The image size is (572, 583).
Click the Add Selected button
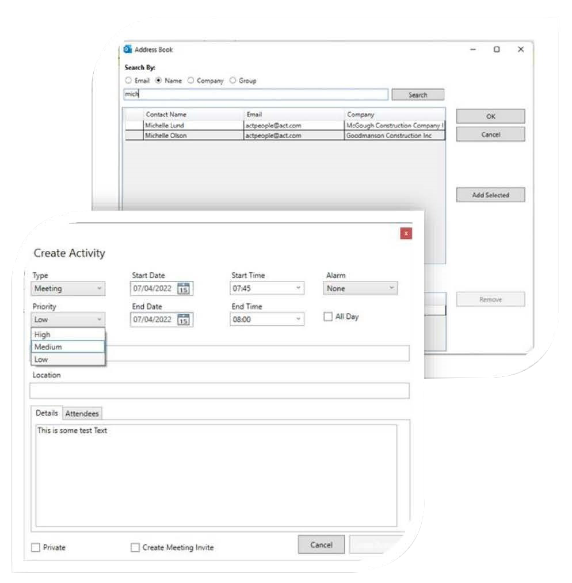click(491, 195)
